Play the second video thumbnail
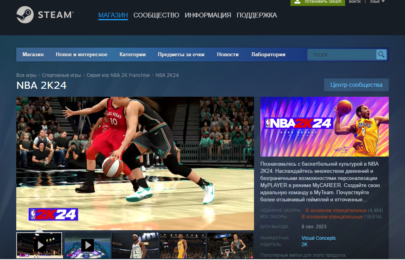Screen dimensions: 405x260 (x=88, y=245)
